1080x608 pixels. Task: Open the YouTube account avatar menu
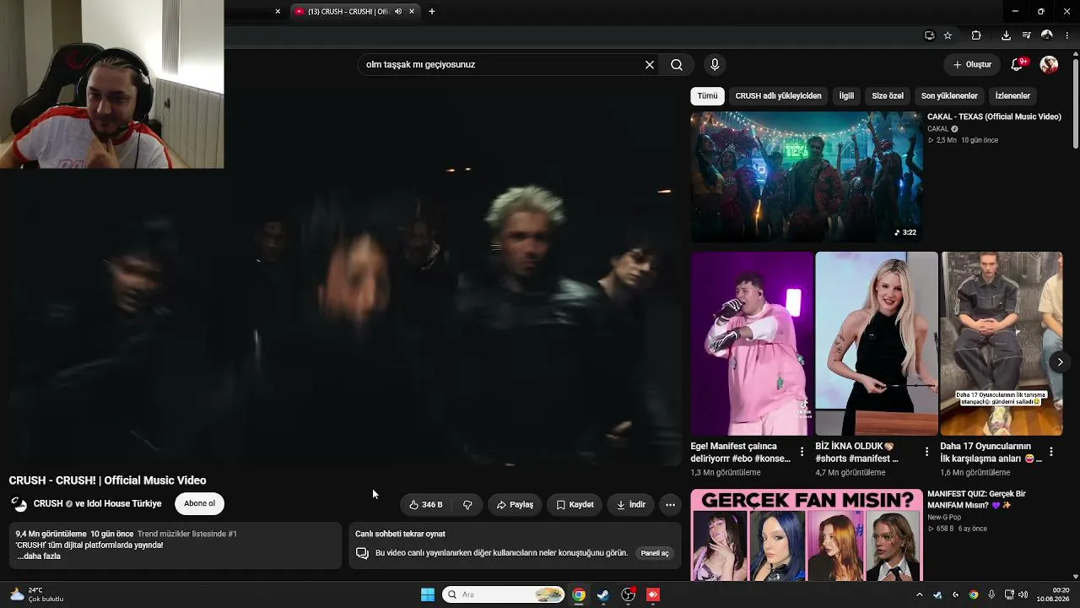tap(1049, 64)
